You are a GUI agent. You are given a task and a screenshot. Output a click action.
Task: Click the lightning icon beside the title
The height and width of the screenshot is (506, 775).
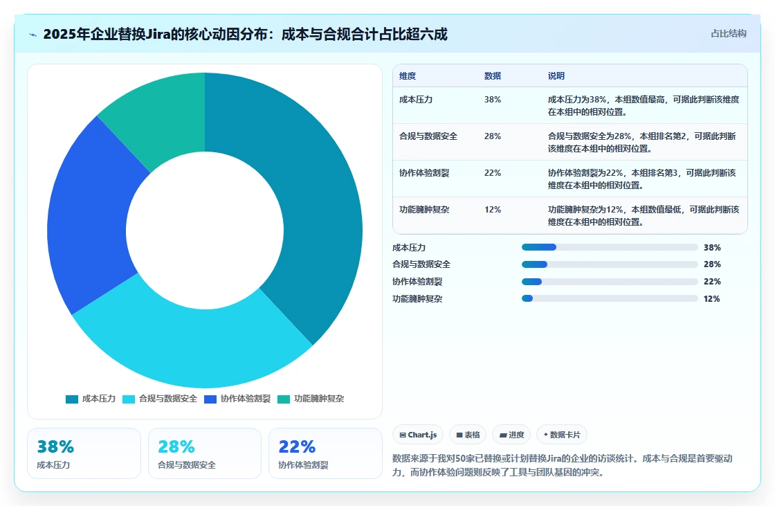point(33,35)
